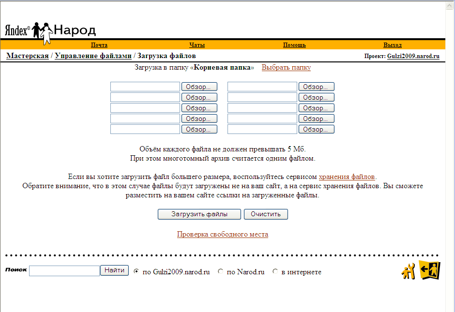The image size is (455, 312).
Task: Focus the Поиск search text field
Action: coord(64,271)
